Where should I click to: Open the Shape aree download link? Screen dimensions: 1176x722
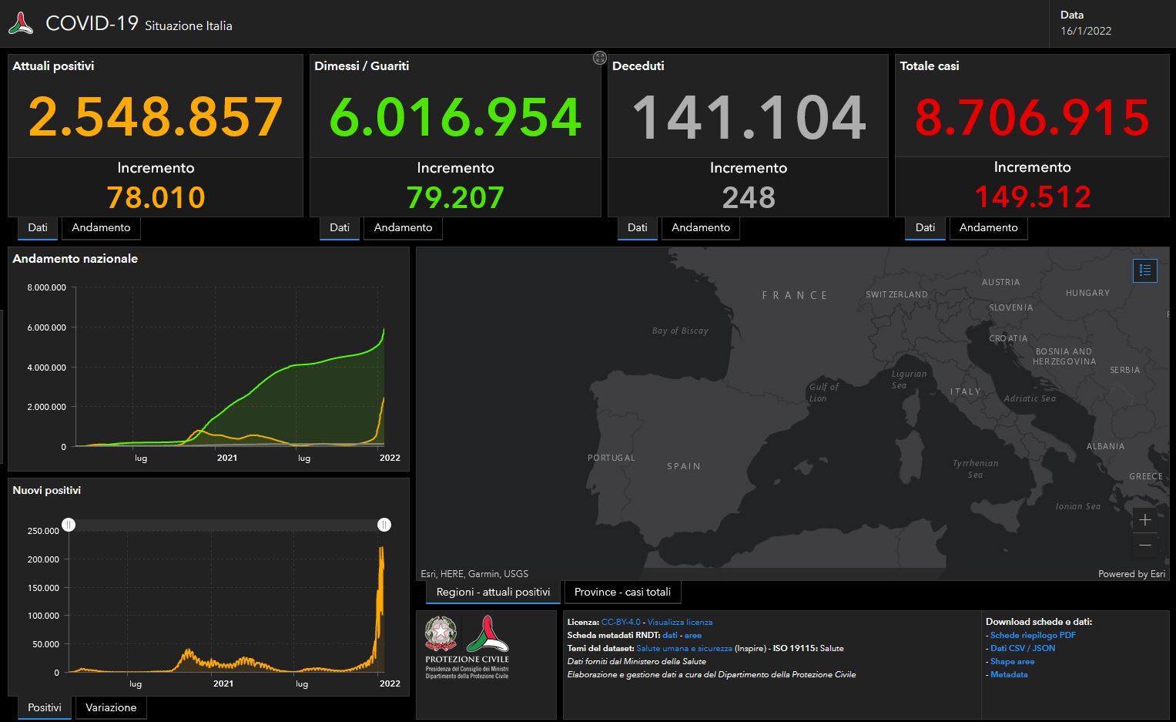click(x=1012, y=662)
